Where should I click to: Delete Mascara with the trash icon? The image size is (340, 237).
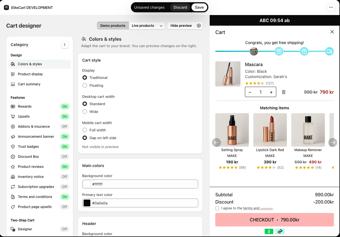[284, 92]
